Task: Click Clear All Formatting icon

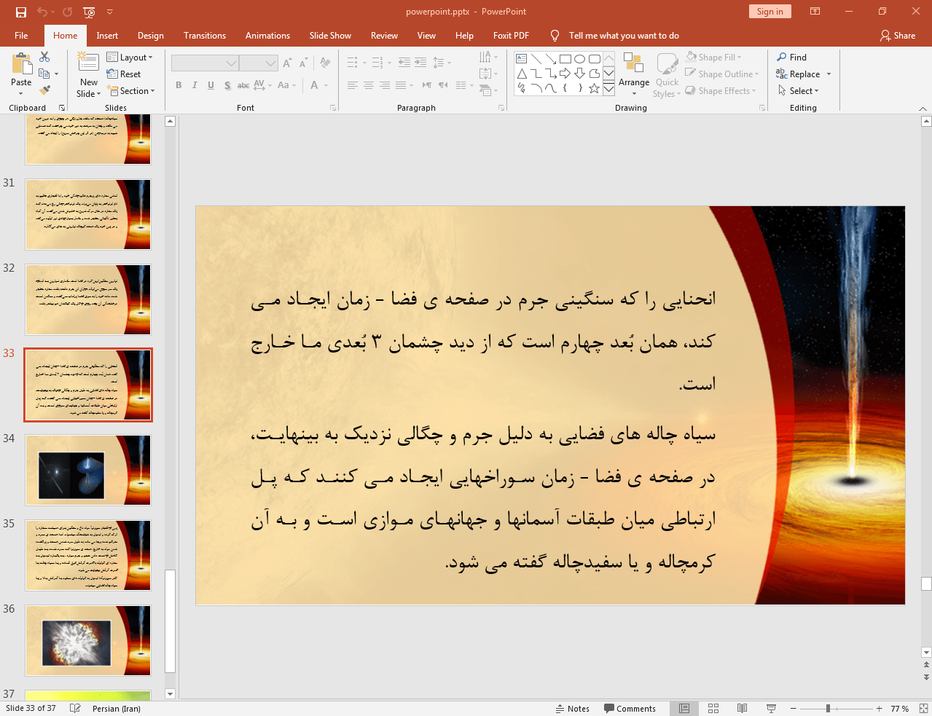Action: pos(325,63)
